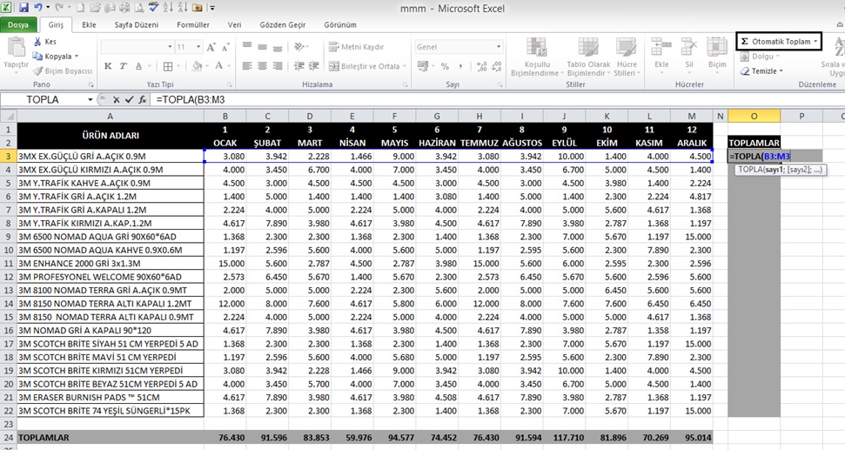
Task: Open the font color dropdown arrow
Action: (x=229, y=66)
